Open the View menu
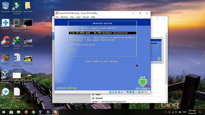 pos(72,17)
